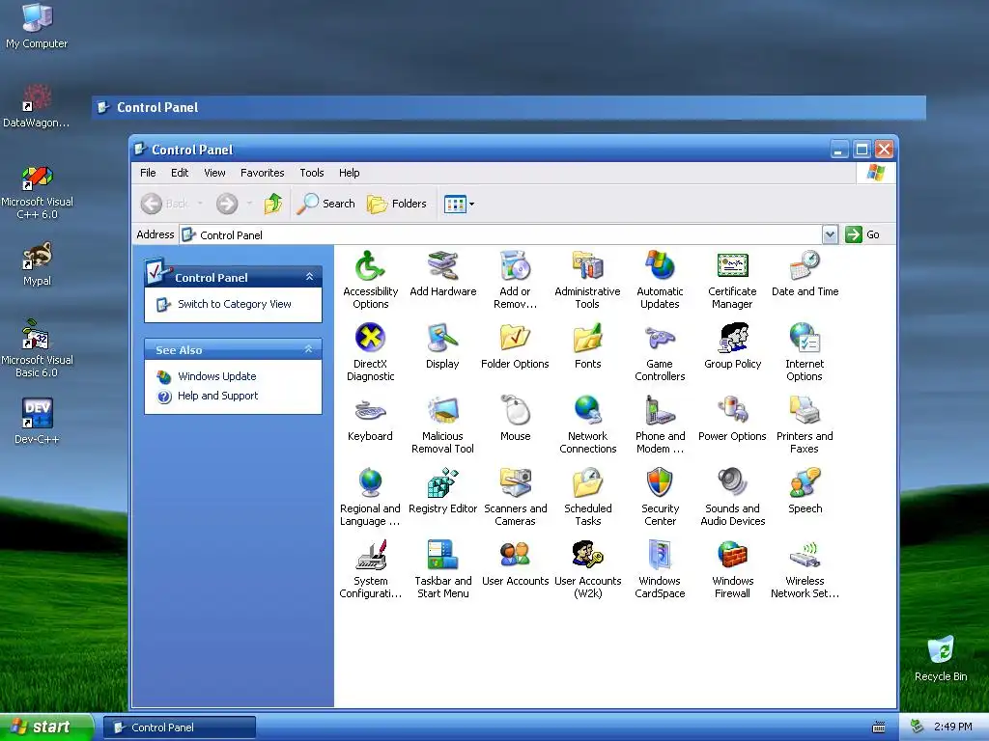Image resolution: width=989 pixels, height=741 pixels.
Task: Open Accessibility Options applet
Action: (370, 266)
